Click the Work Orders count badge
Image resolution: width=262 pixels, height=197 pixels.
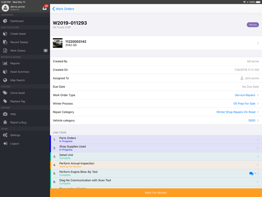click(46, 50)
